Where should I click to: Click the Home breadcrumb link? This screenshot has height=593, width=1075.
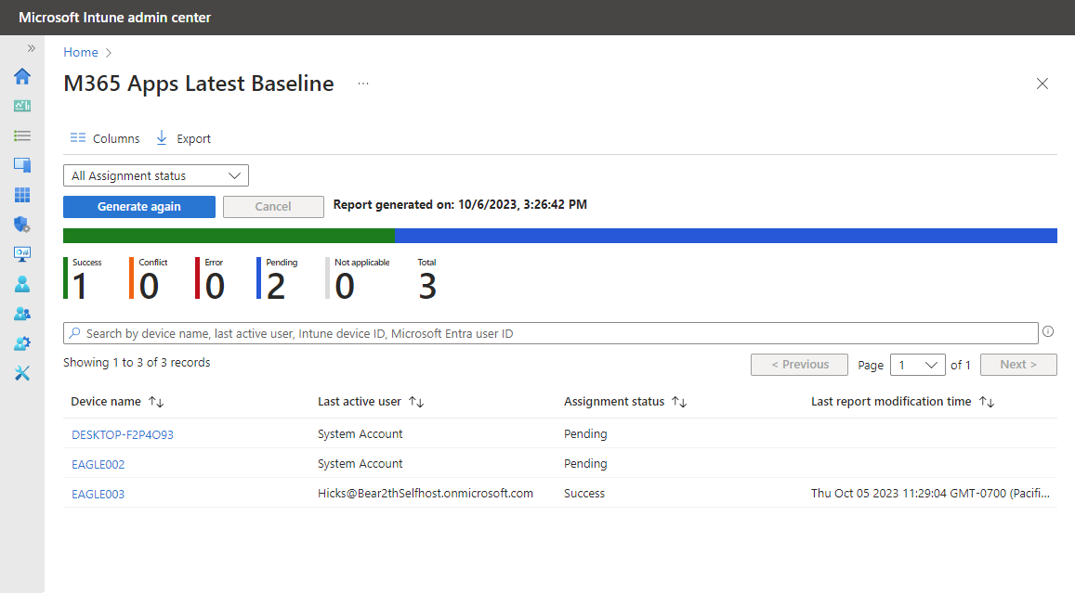(x=80, y=52)
